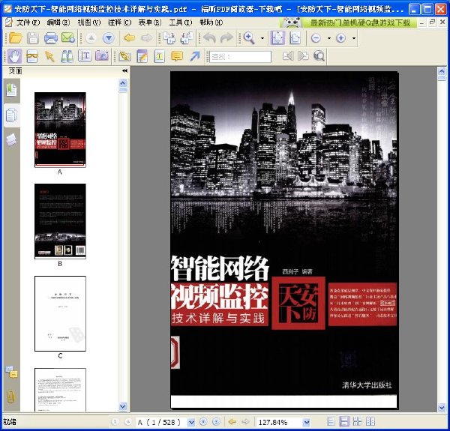Image resolution: width=450 pixels, height=431 pixels.
Task: Switch to Continuous page layout mode
Action: point(343,421)
